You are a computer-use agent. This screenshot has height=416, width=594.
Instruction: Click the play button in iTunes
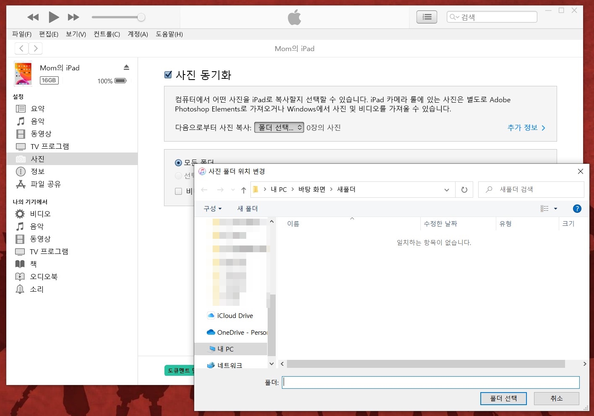click(54, 17)
